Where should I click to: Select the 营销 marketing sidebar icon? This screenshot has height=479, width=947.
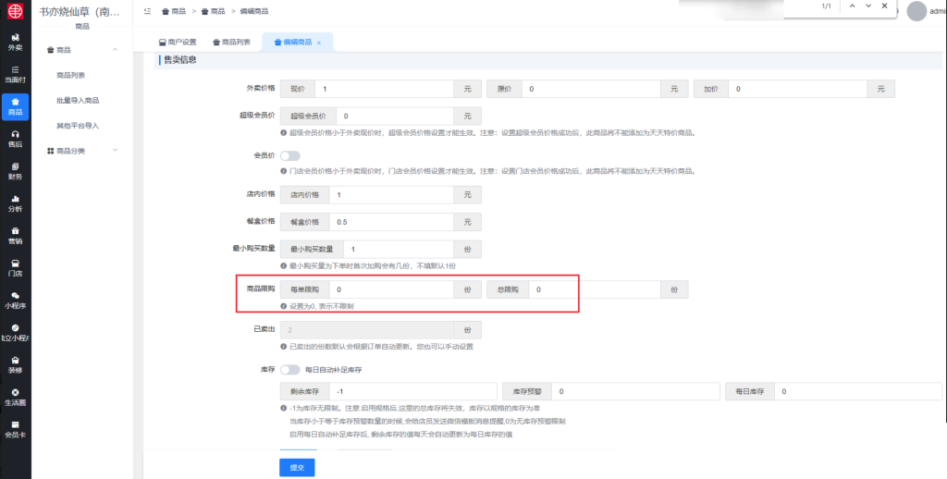(15, 235)
